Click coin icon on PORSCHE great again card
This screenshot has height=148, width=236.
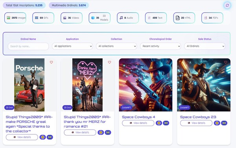(42, 137)
